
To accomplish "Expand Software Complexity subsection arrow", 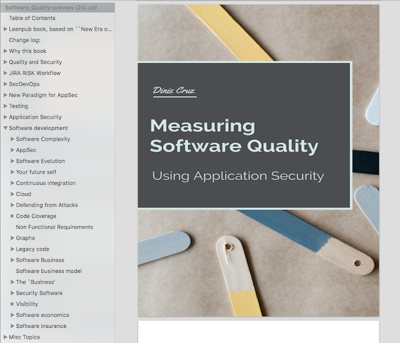I will tap(12, 139).
